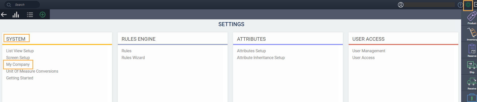
Task: Click the green add plus icon
Action: click(43, 15)
